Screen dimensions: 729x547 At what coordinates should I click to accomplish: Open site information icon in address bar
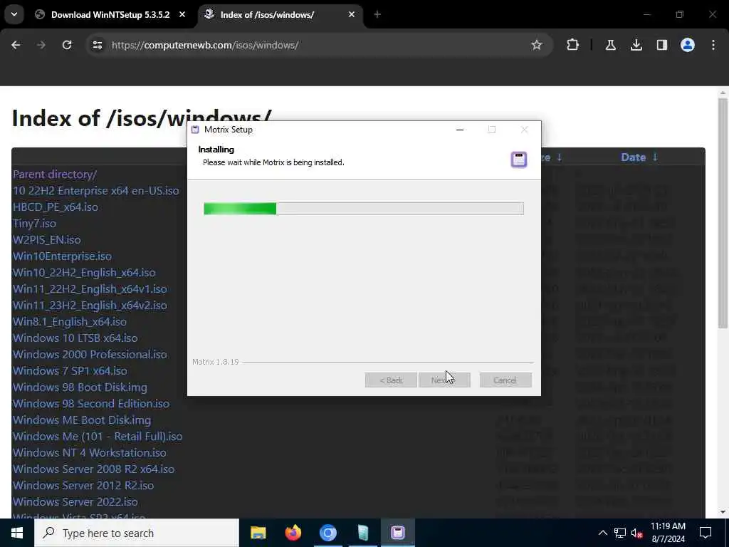[x=97, y=45]
